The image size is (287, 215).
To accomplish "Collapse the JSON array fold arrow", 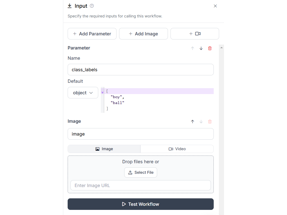I will [103, 93].
